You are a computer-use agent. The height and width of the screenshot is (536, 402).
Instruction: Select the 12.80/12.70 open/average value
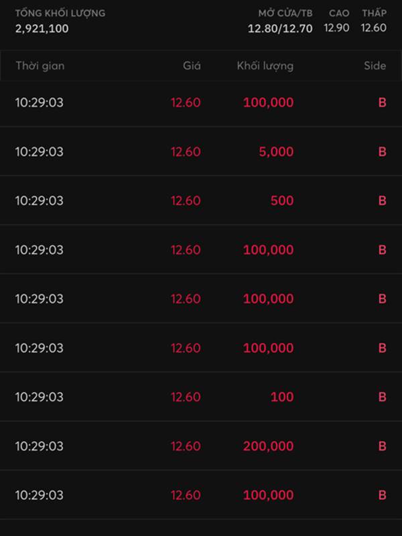(280, 28)
